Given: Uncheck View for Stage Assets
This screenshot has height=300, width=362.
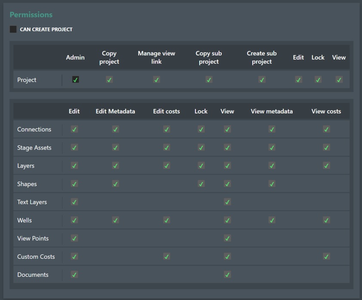Looking at the screenshot, I should [x=227, y=147].
